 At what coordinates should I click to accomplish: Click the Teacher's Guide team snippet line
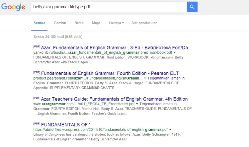[80, 113]
